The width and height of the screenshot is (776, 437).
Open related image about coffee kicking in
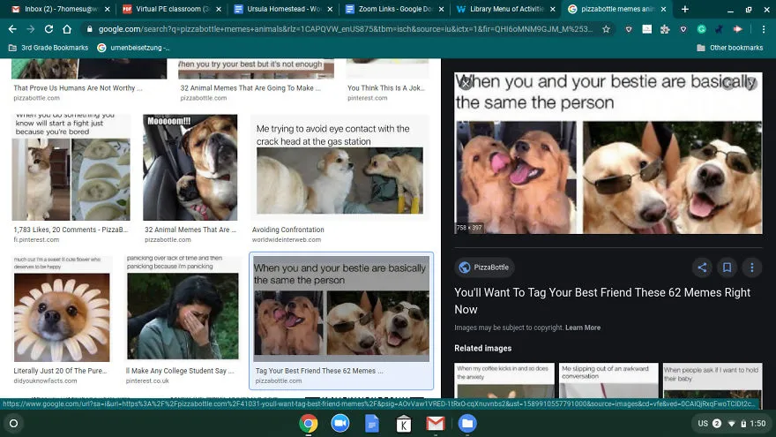point(504,380)
